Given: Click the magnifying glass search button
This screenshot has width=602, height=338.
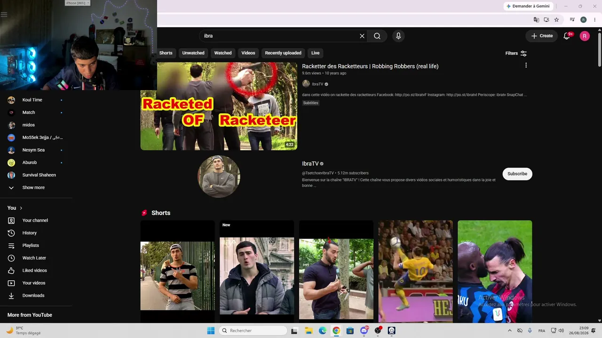Looking at the screenshot, I should 377,36.
